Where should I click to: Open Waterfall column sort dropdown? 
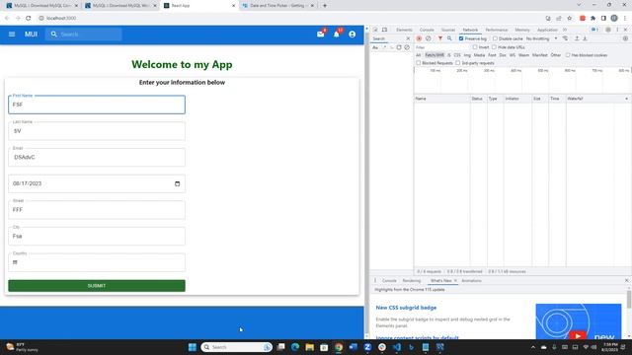point(626,99)
